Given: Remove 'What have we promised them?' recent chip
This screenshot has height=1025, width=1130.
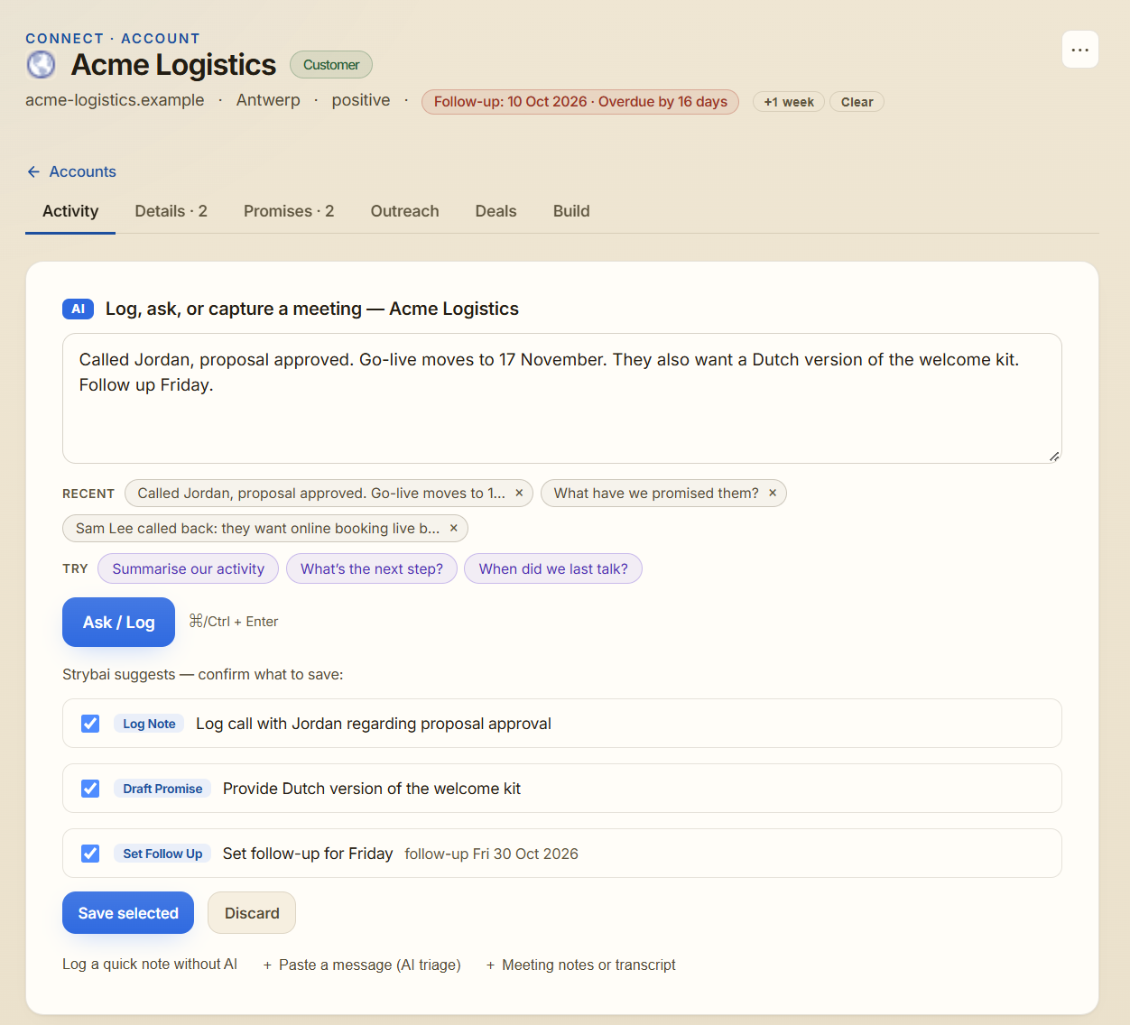Looking at the screenshot, I should pos(773,493).
